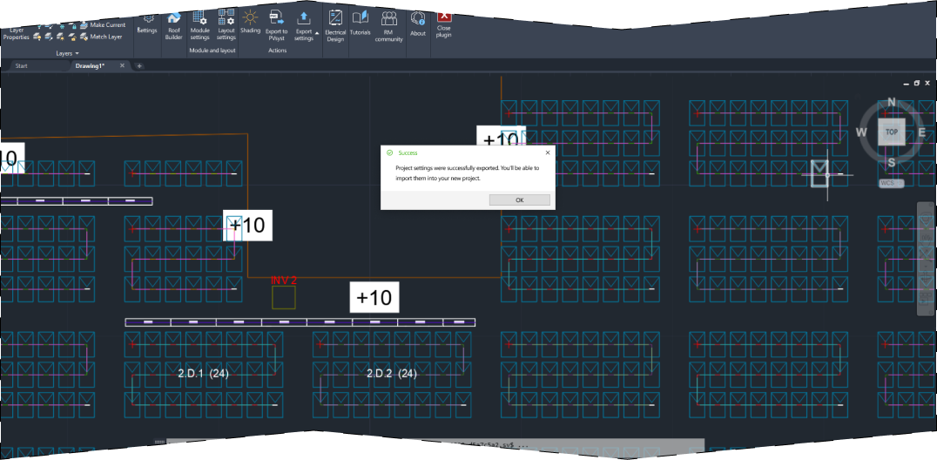
Task: Open the About info
Action: [418, 24]
